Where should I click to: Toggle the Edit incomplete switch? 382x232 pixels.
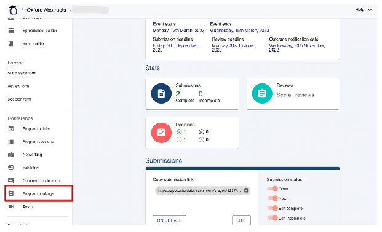pos(273,218)
